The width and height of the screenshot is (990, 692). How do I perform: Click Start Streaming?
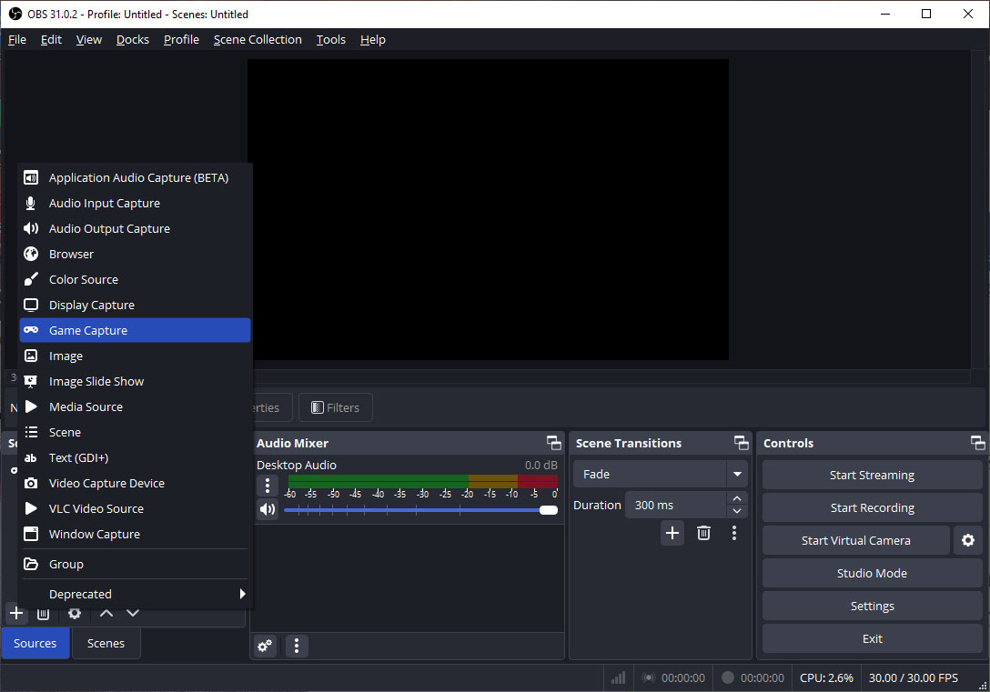coord(872,475)
